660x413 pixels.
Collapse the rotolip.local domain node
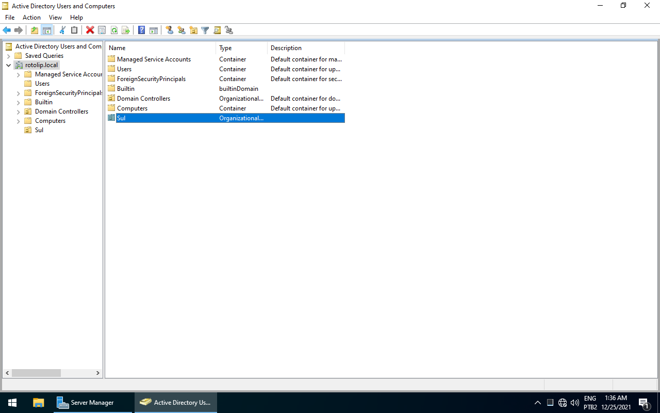pyautogui.click(x=8, y=65)
